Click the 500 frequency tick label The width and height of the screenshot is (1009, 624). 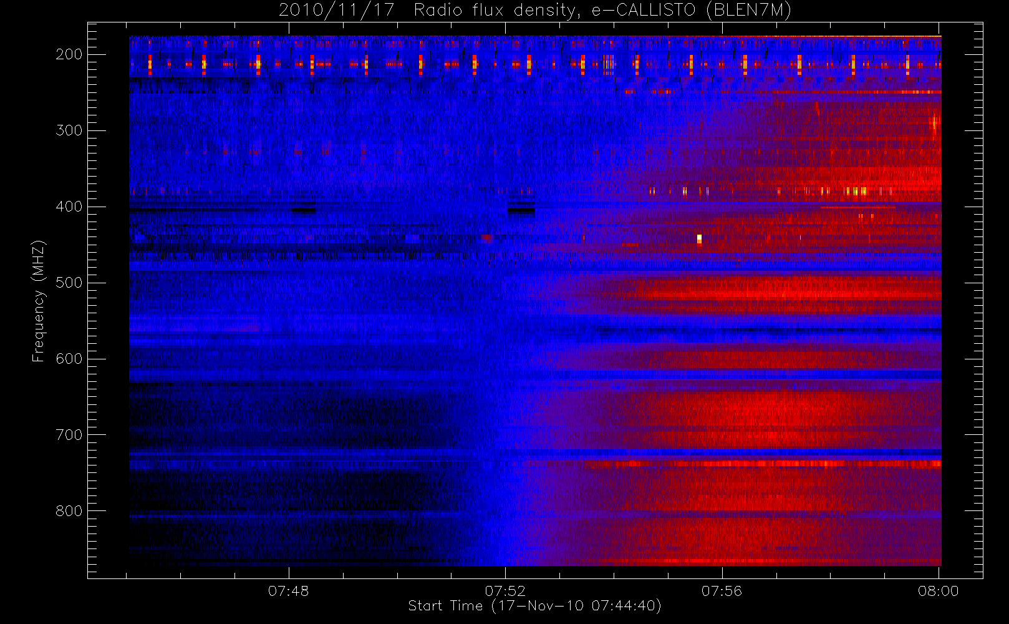click(69, 283)
